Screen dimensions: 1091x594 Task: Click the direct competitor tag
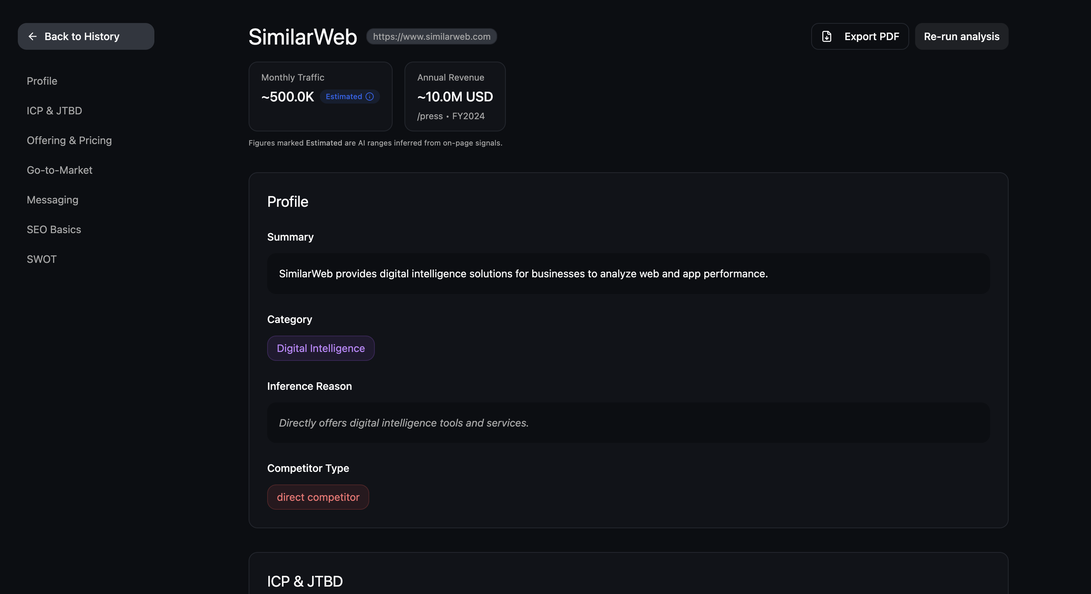pos(318,497)
